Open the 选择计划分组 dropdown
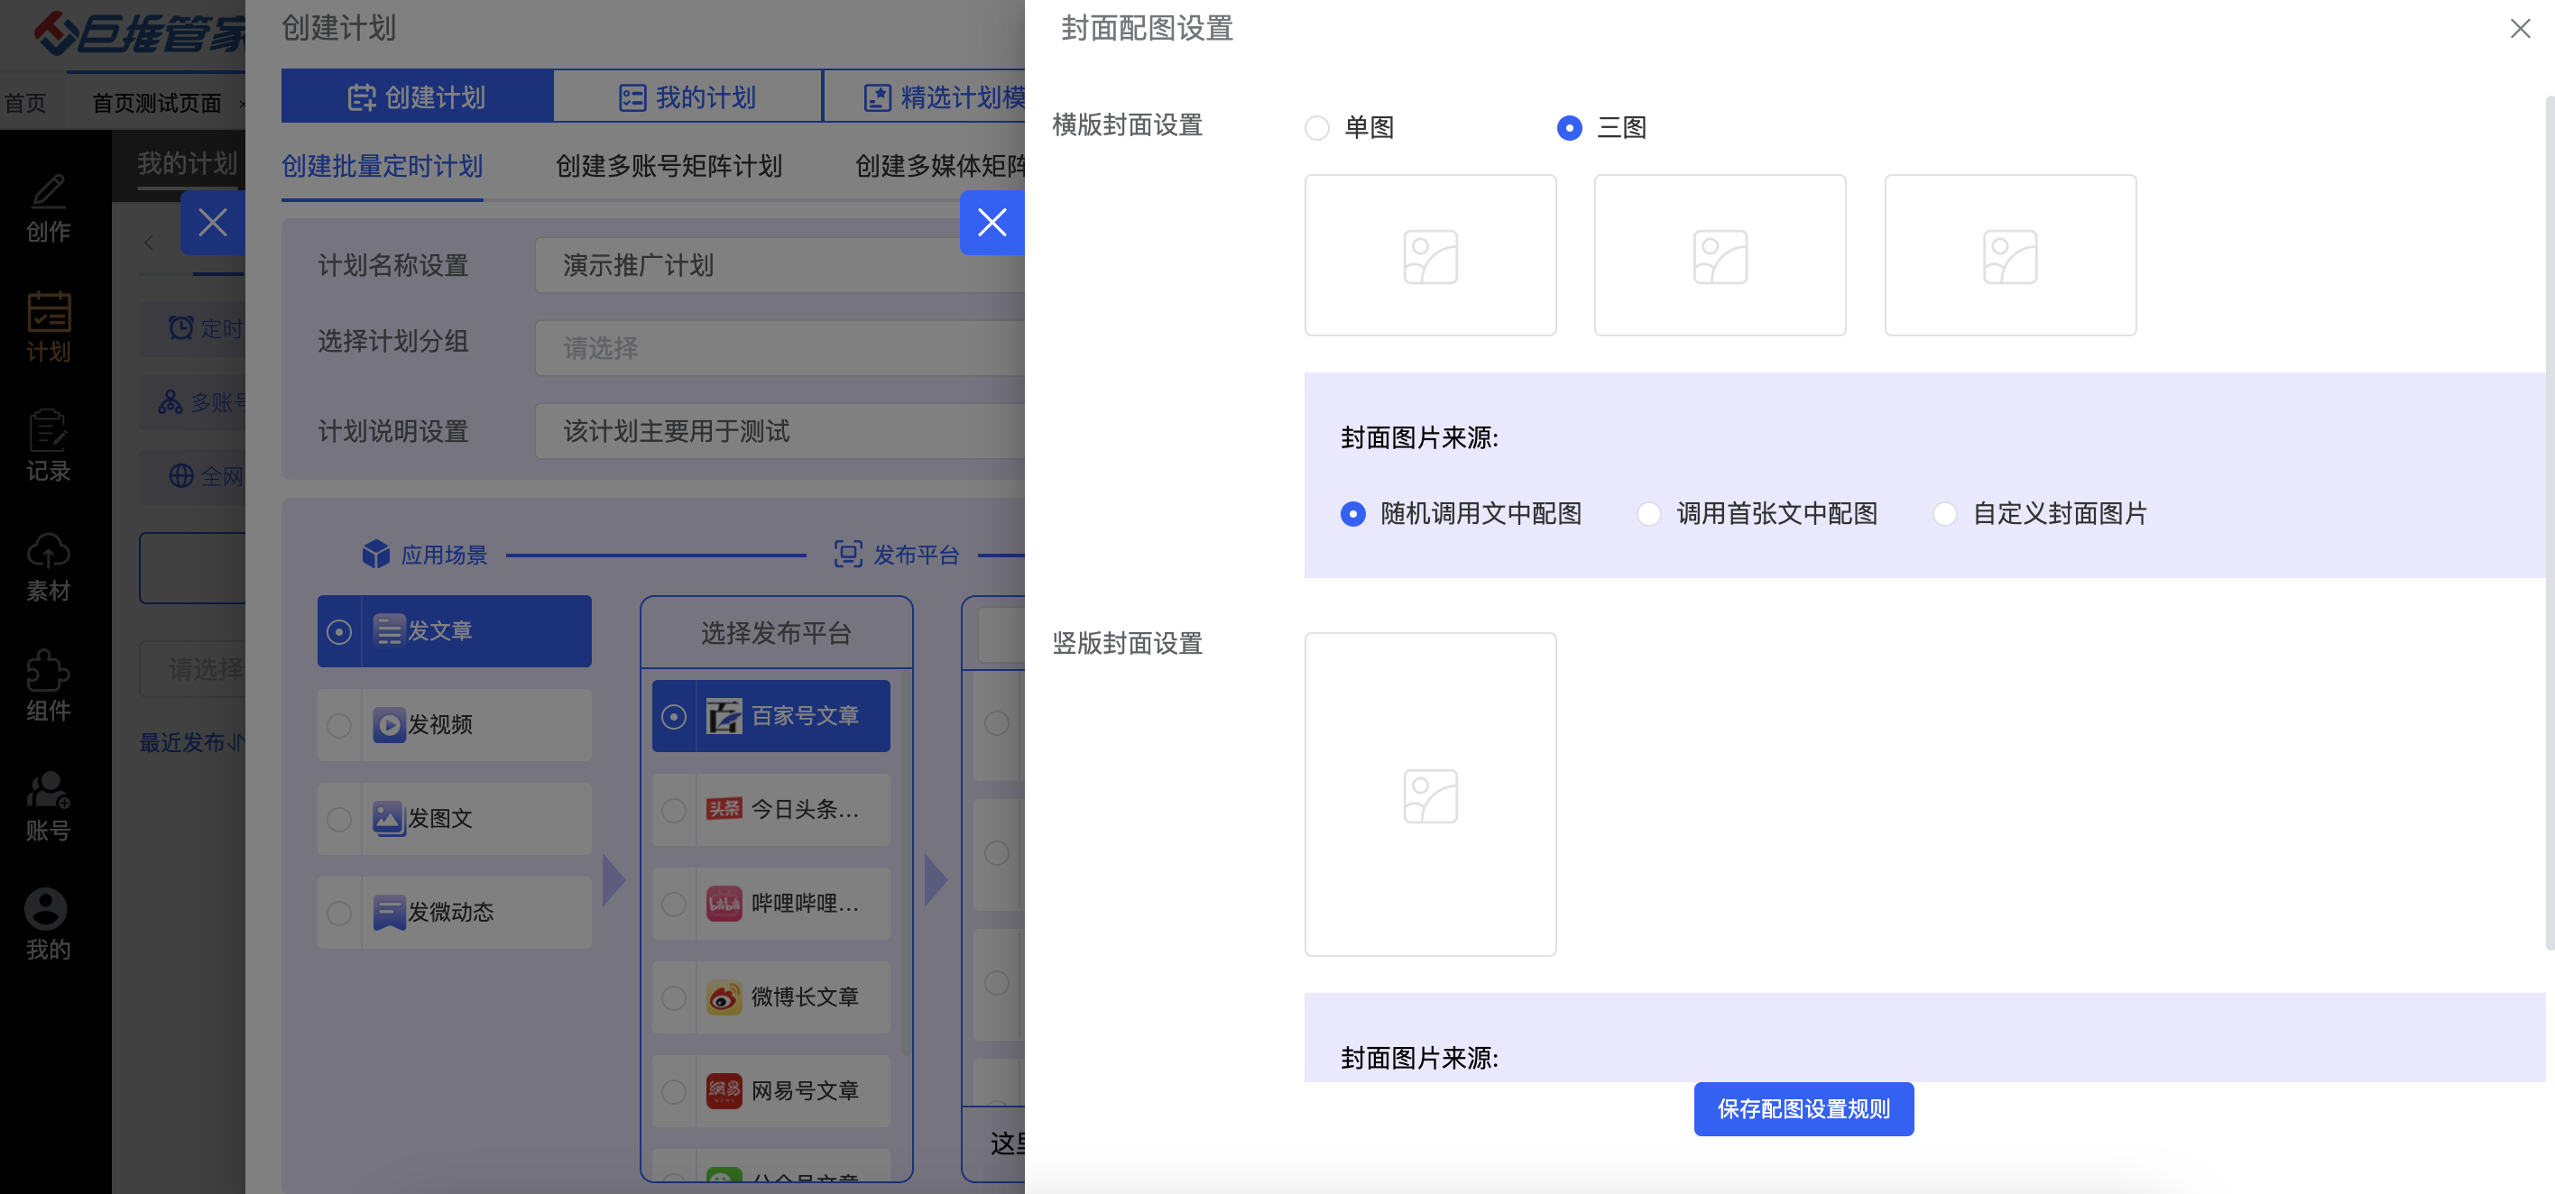 tap(779, 348)
